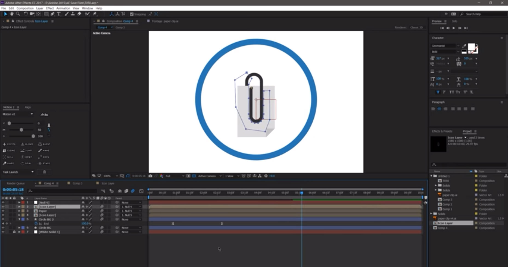Expand the White Solid 3 layer properties

pyautogui.click(x=19, y=232)
